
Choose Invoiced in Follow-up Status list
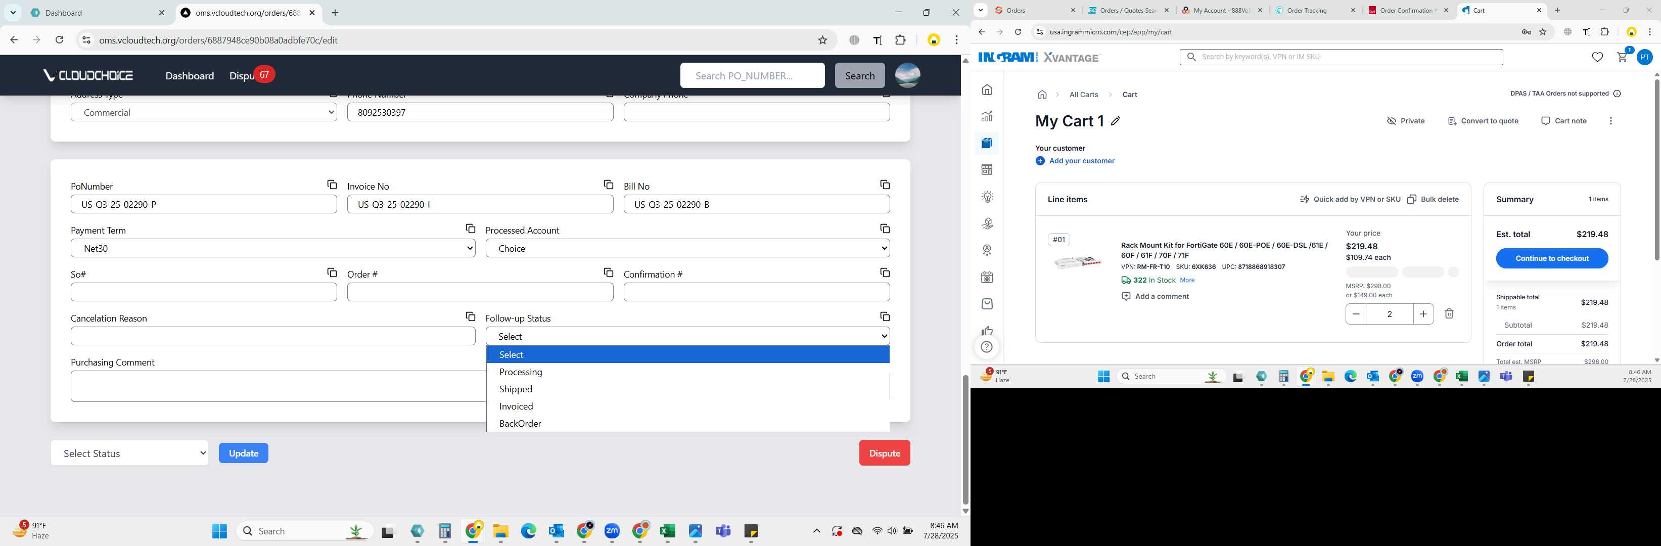(x=687, y=407)
